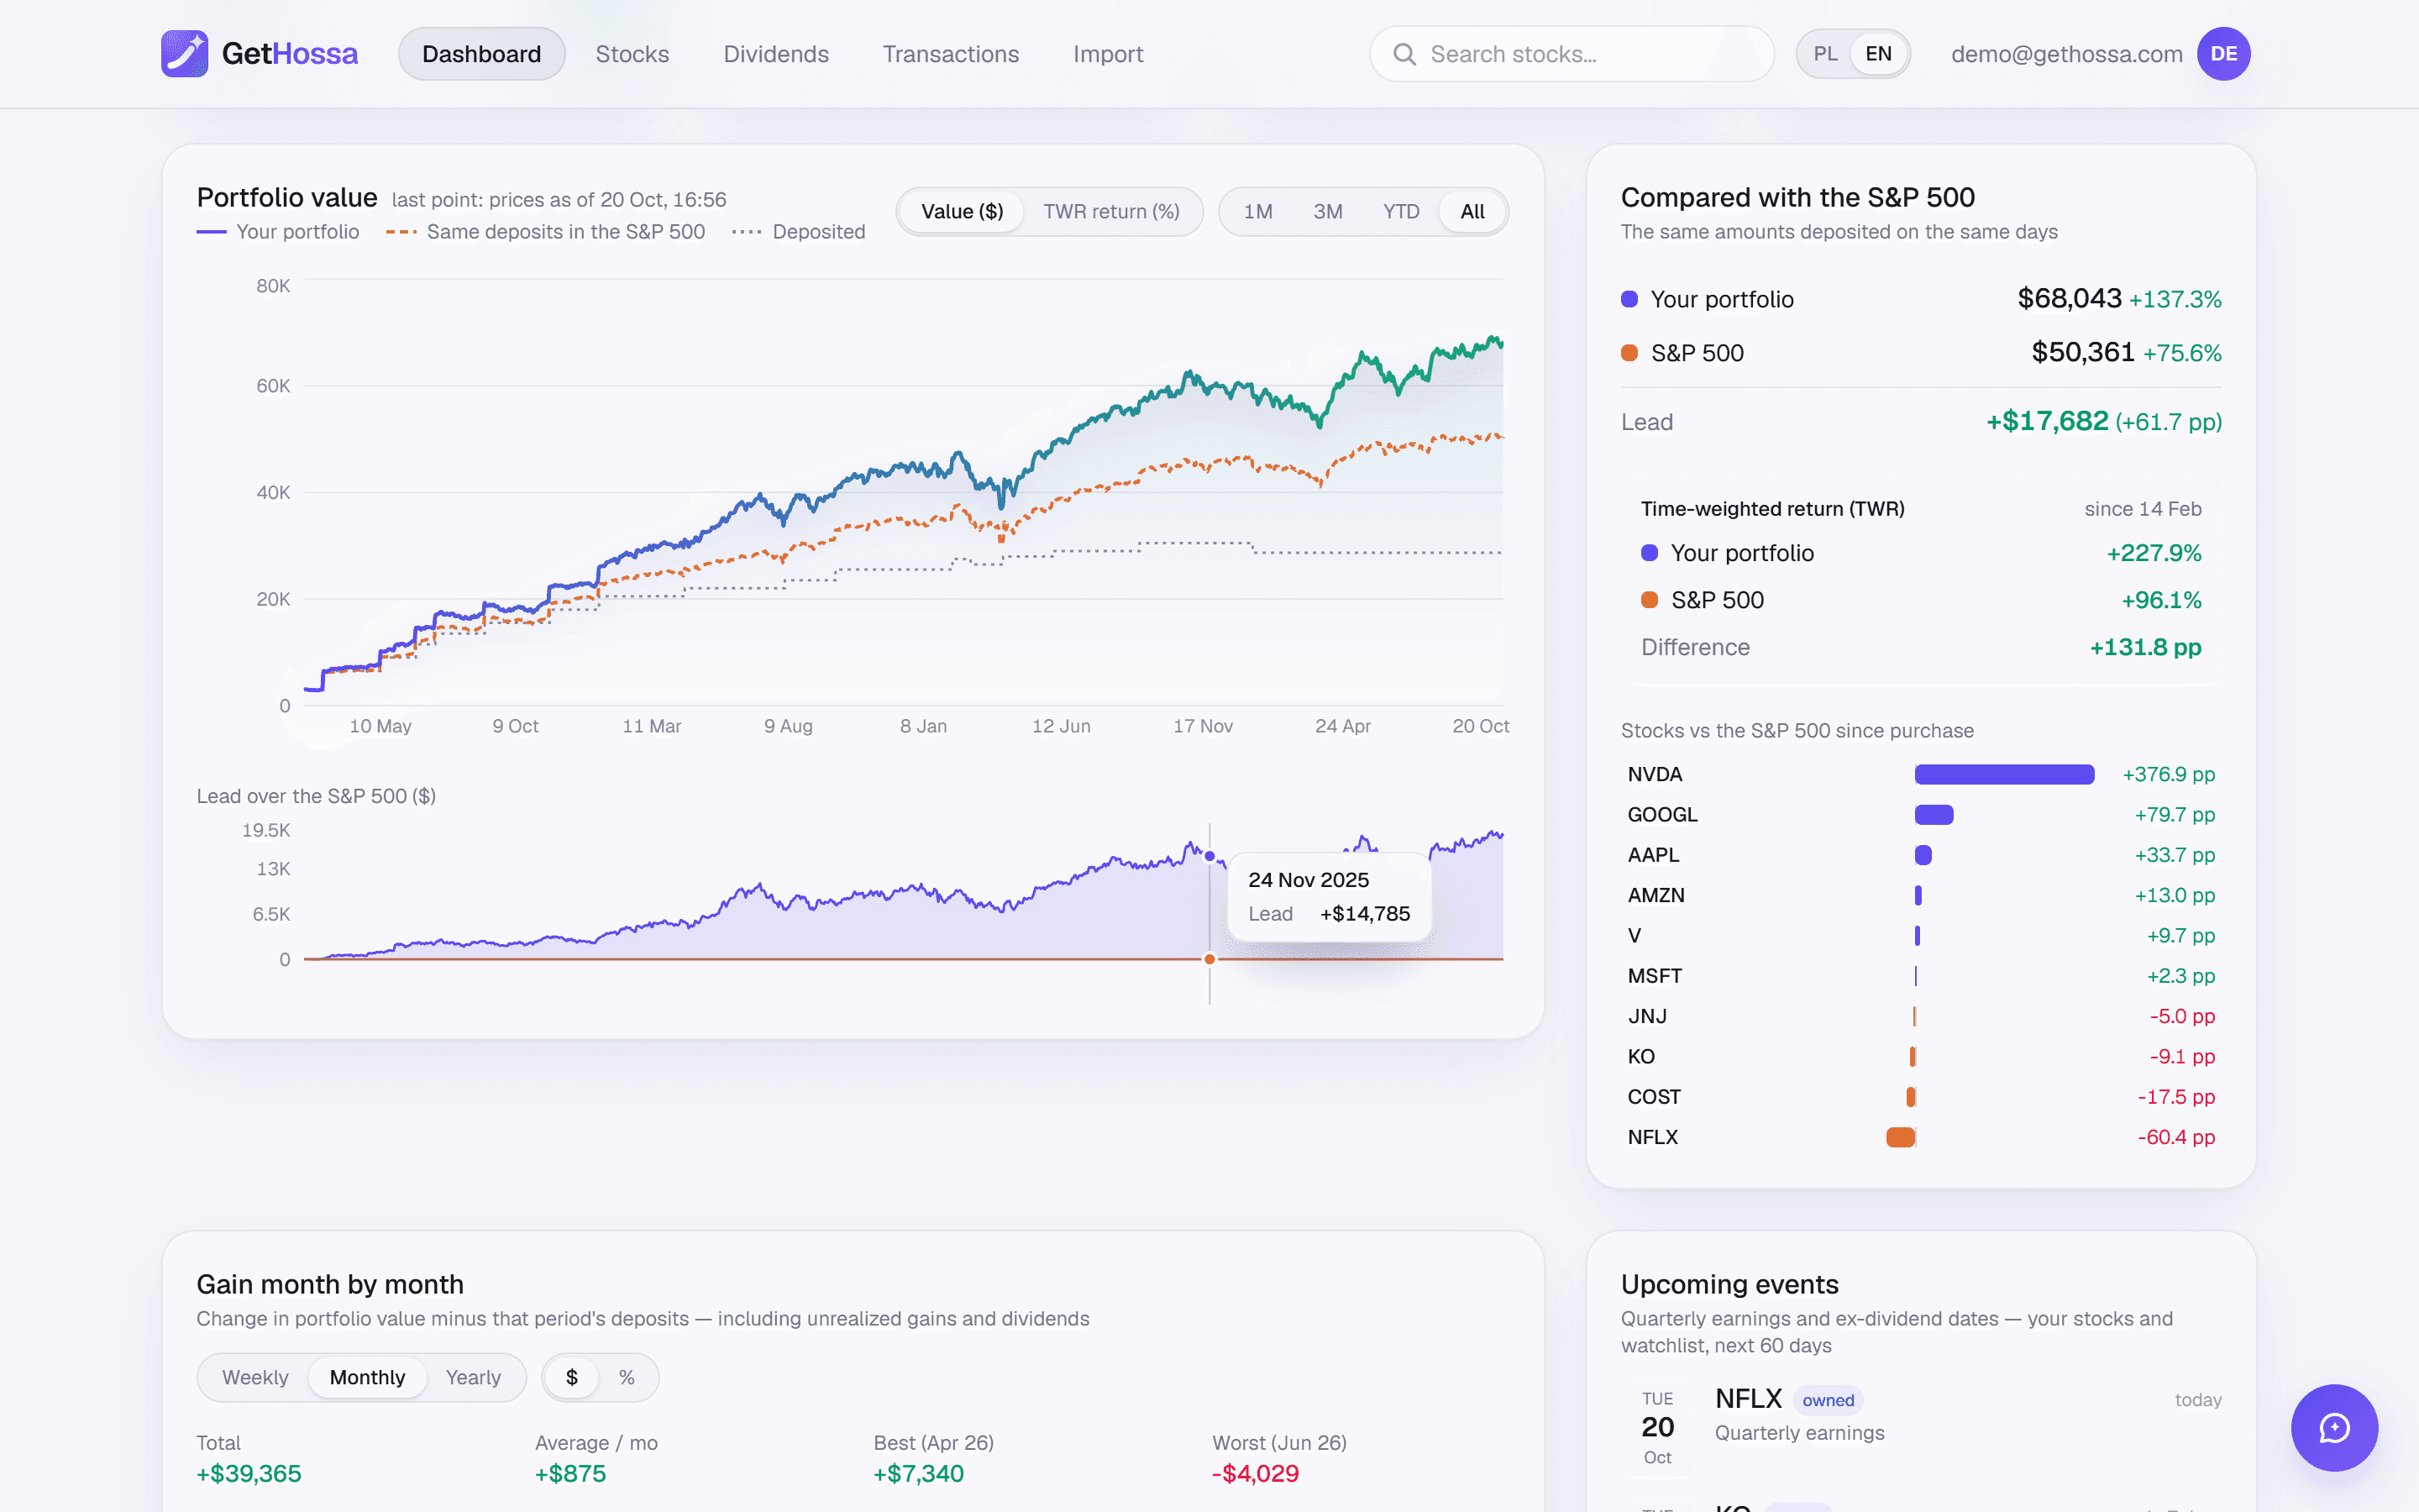Display gains in percent (%)
2419x1512 pixels.
tap(627, 1377)
